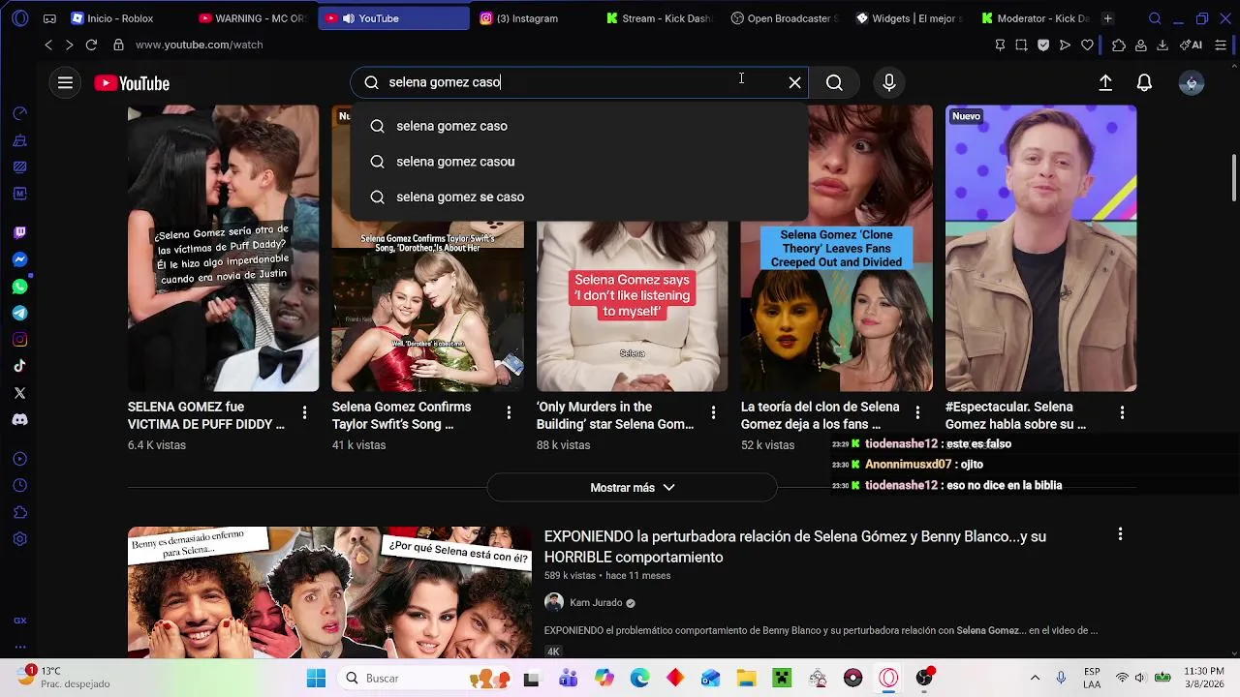The width and height of the screenshot is (1240, 697).
Task: Open the '#Espectacular' short thumbnail
Action: [x=1040, y=248]
